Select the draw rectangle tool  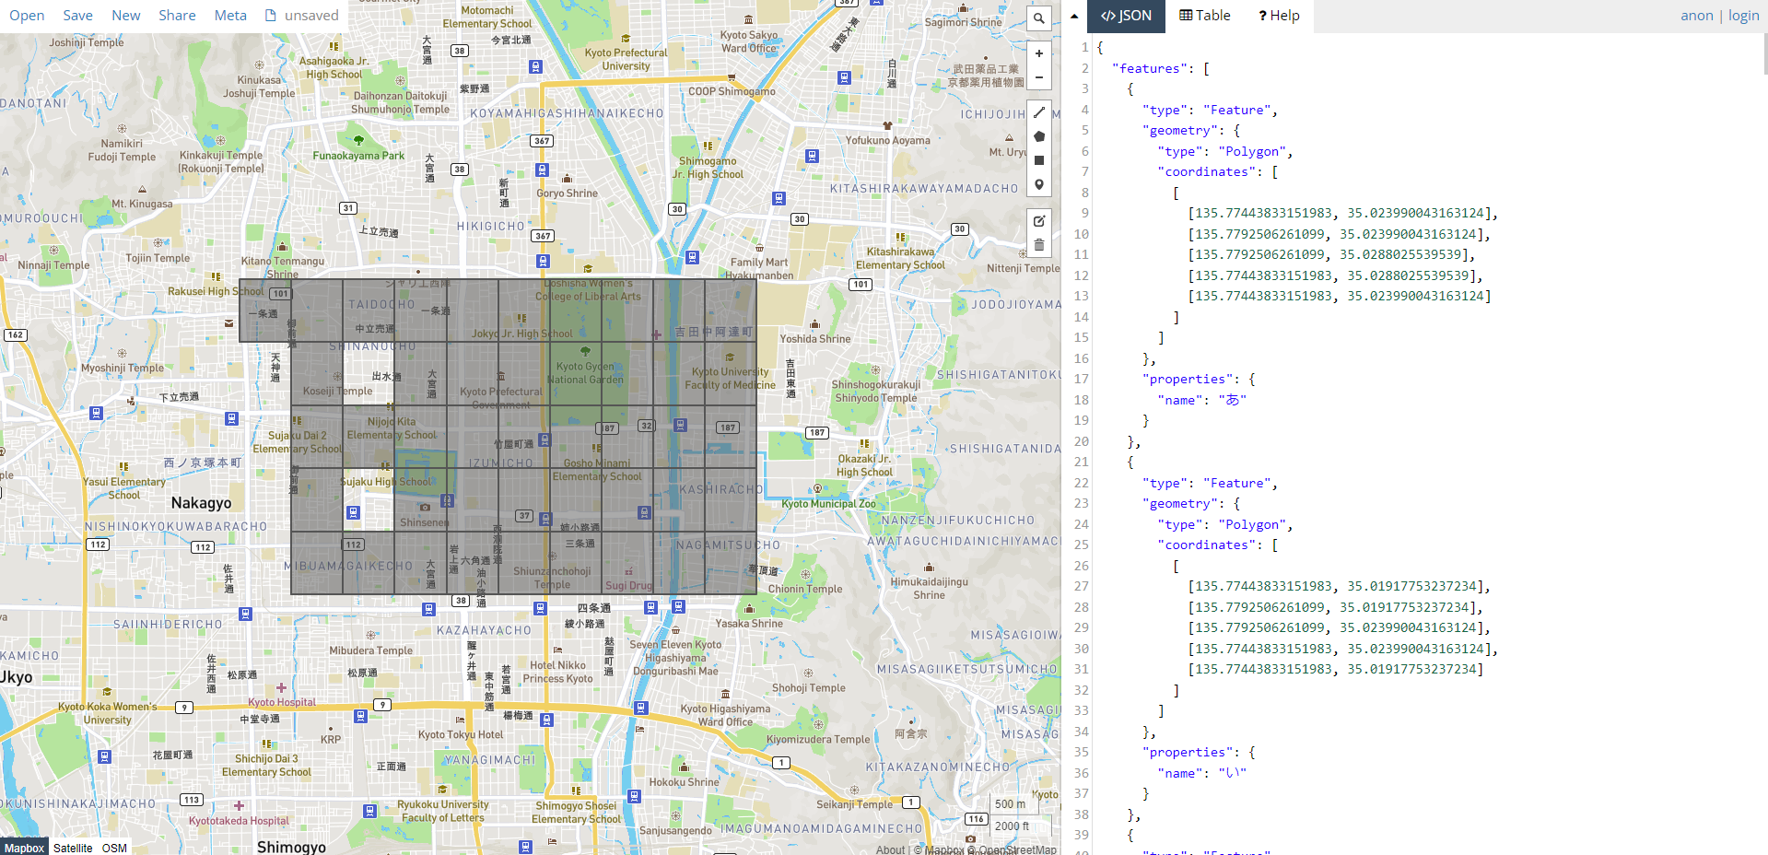pyautogui.click(x=1038, y=160)
